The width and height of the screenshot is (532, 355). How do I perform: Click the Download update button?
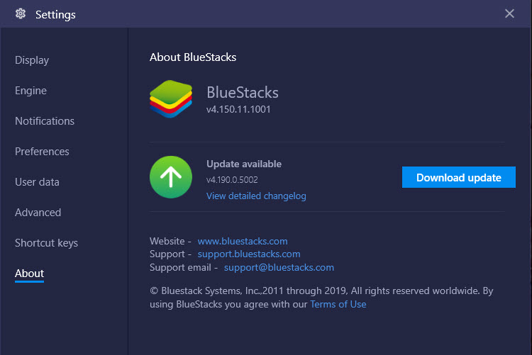[459, 177]
